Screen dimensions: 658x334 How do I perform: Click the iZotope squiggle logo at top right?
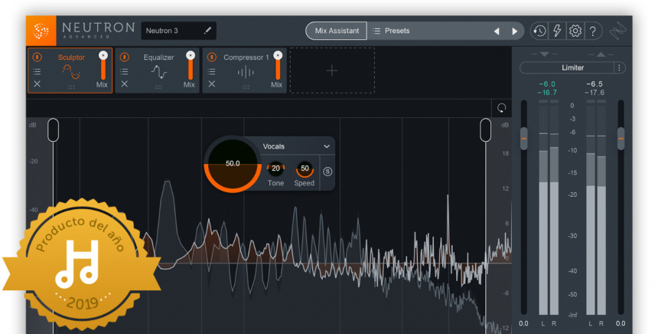pyautogui.click(x=618, y=31)
